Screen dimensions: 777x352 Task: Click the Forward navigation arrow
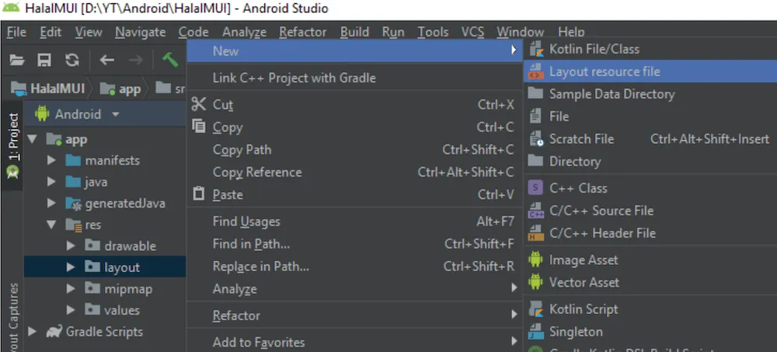coord(135,61)
